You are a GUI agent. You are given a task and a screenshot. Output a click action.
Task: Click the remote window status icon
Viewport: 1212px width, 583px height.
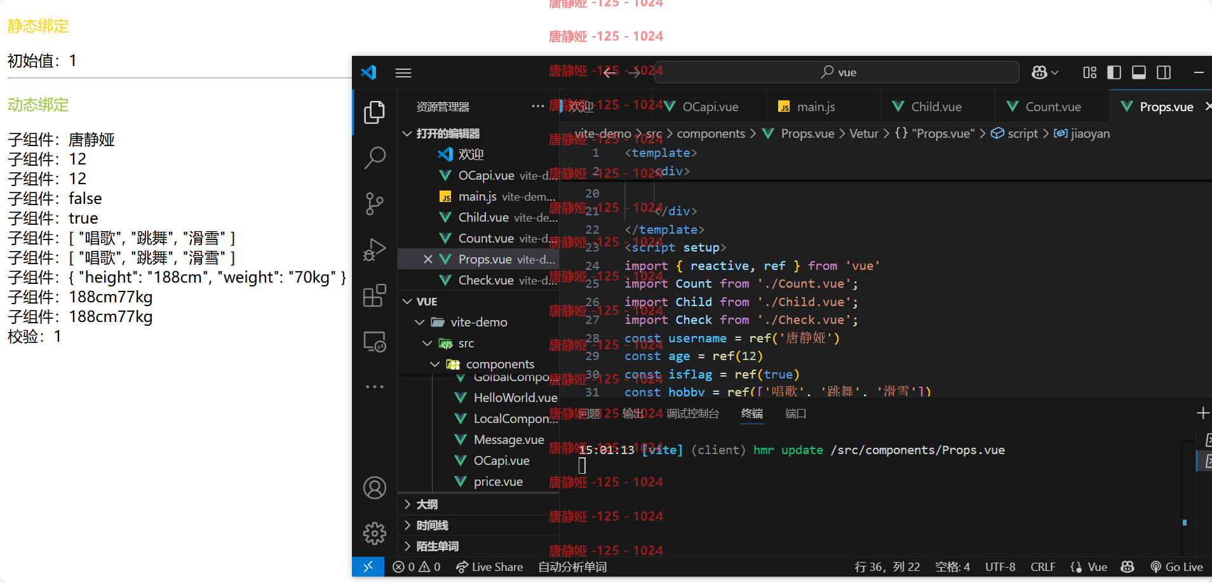[368, 566]
